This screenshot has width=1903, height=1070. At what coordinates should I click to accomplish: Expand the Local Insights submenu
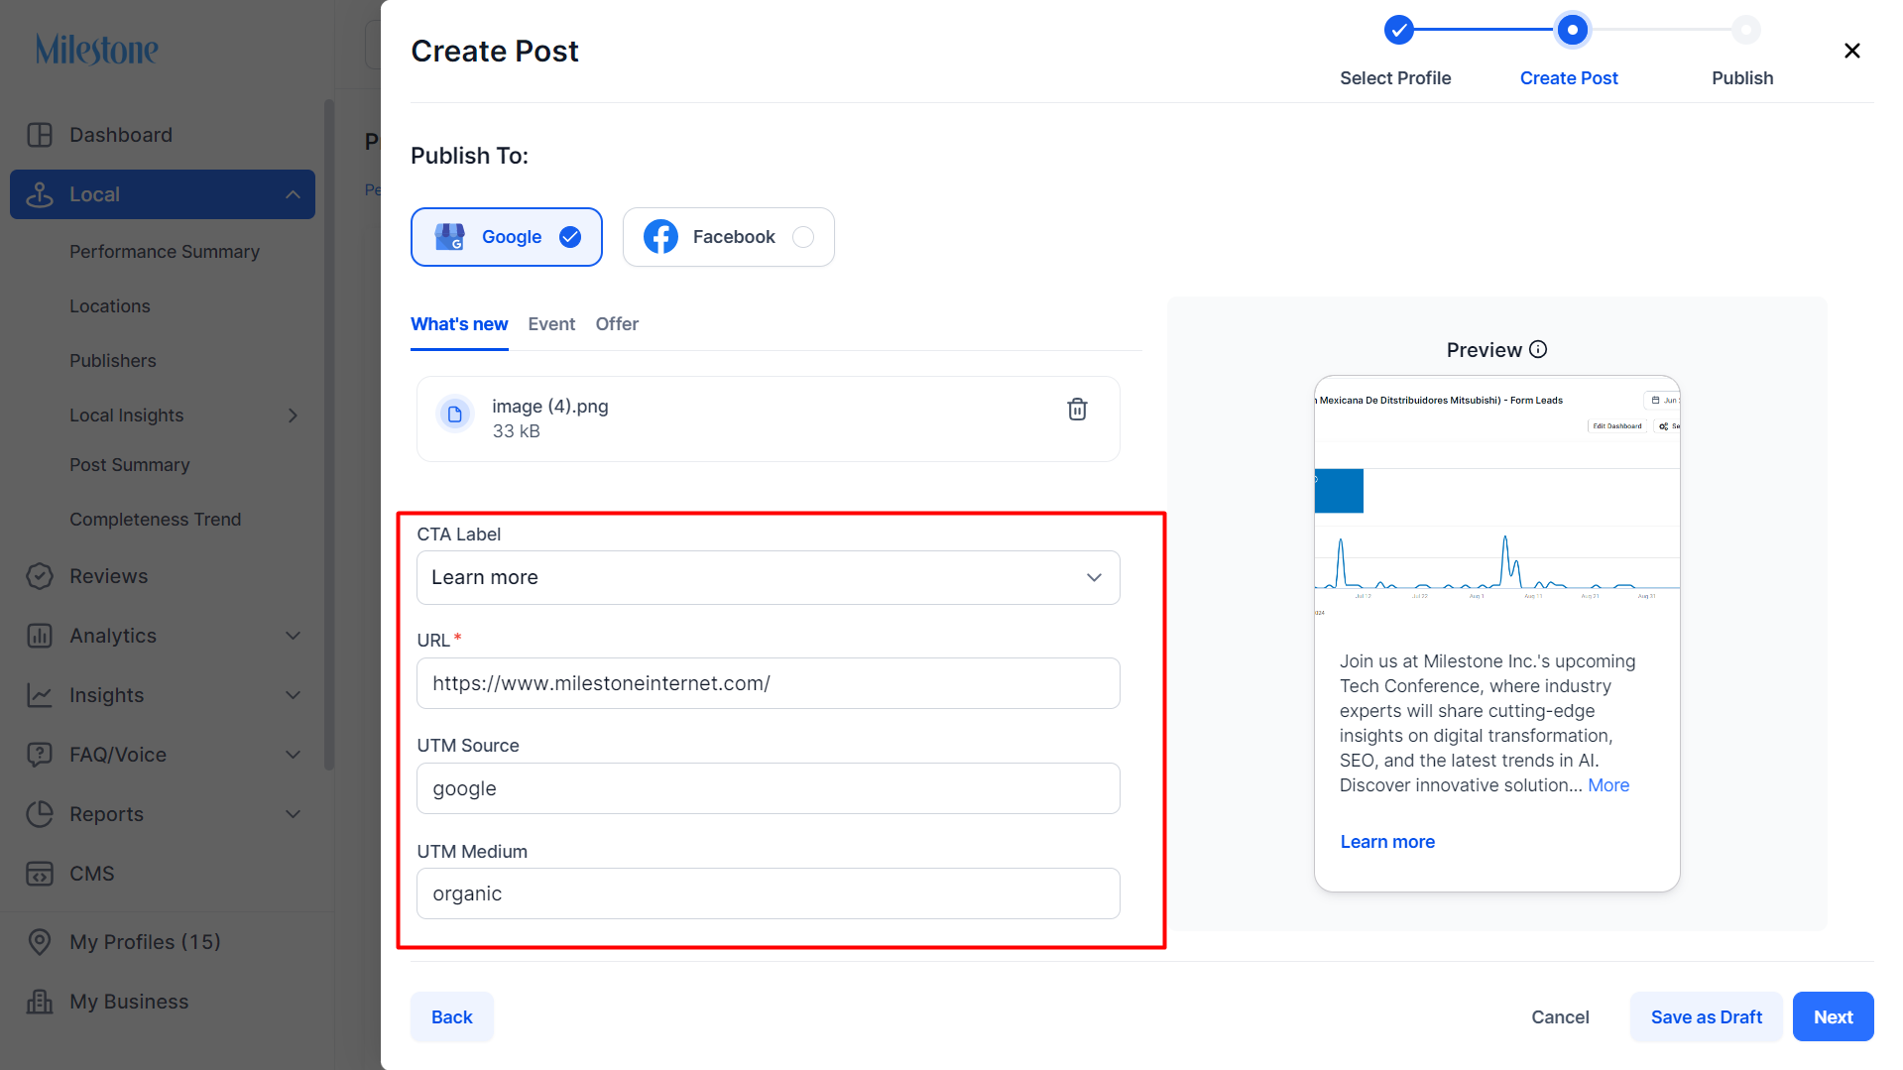[293, 416]
